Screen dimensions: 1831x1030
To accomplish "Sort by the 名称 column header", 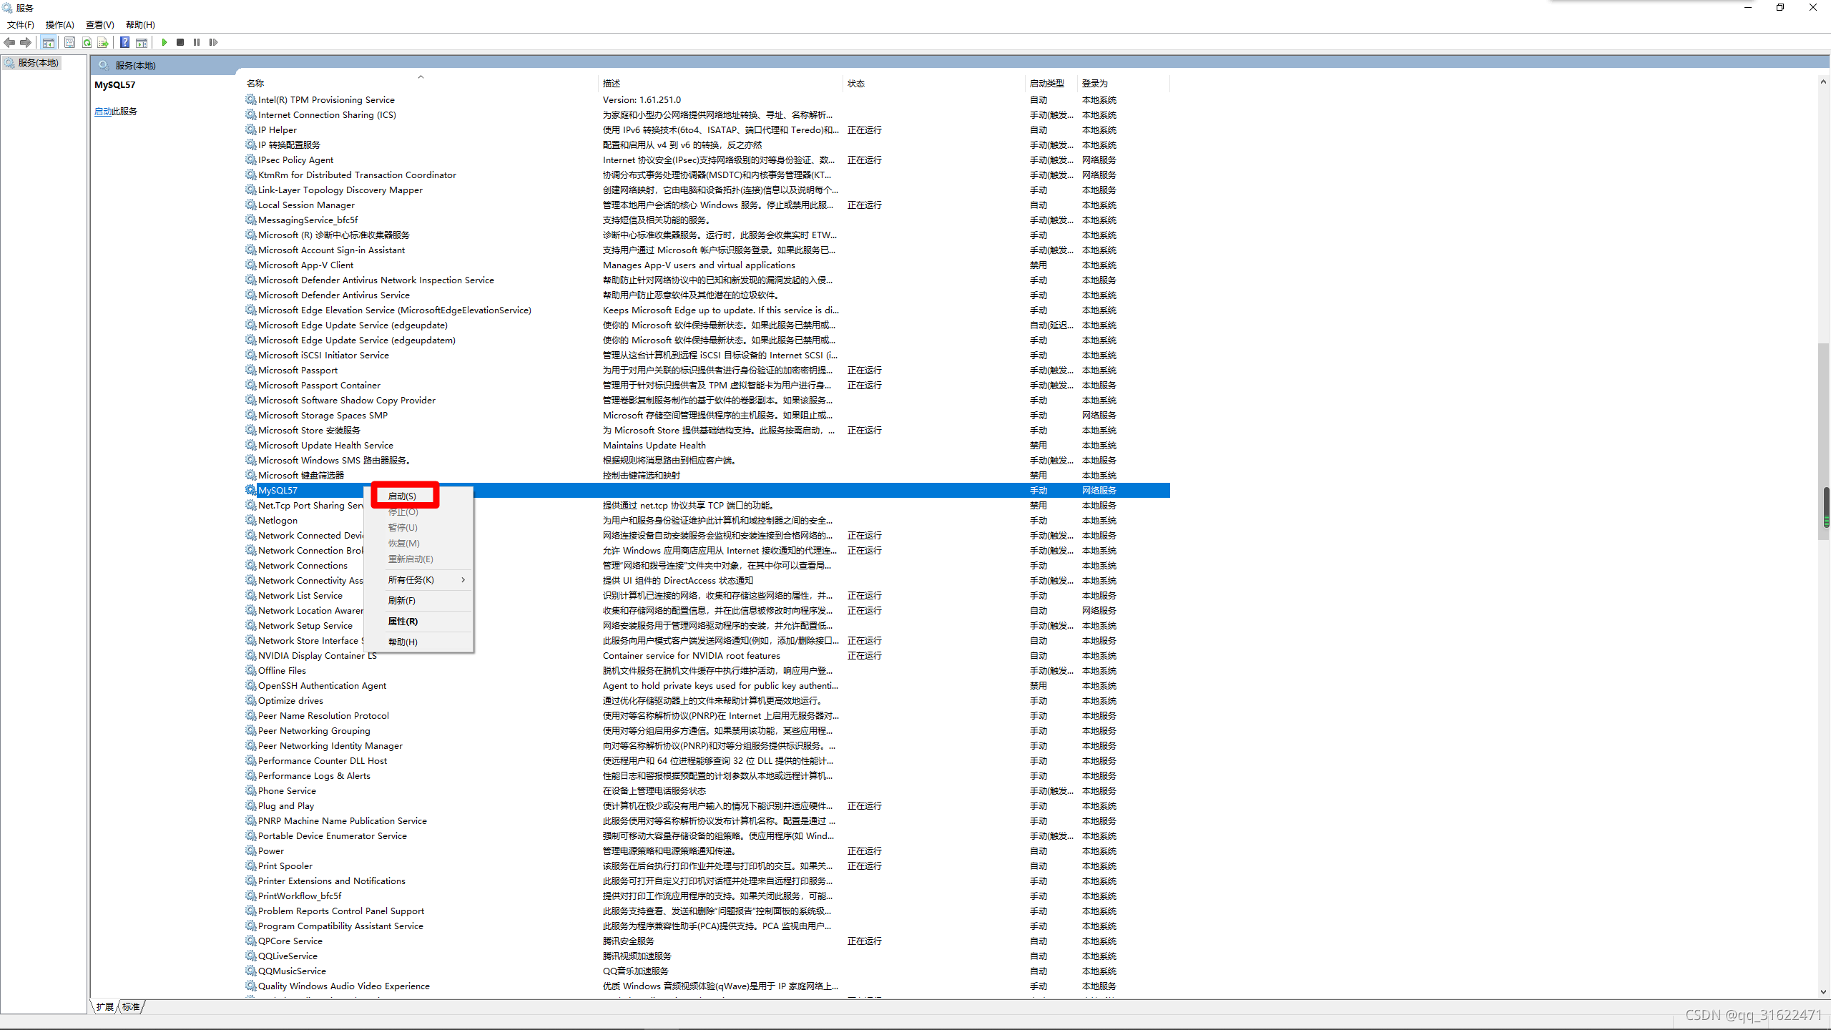I will click(x=255, y=84).
